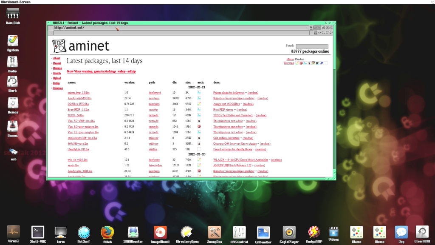435x245 pixels.
Task: Toggle the AROS cat filter in Showing
Action: (309, 63)
